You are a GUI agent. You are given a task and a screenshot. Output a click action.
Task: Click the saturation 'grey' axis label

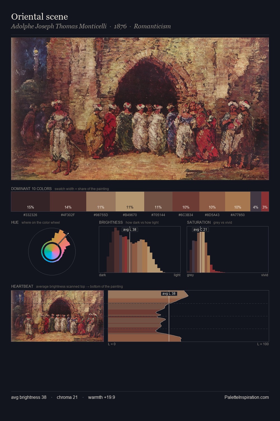coord(190,275)
